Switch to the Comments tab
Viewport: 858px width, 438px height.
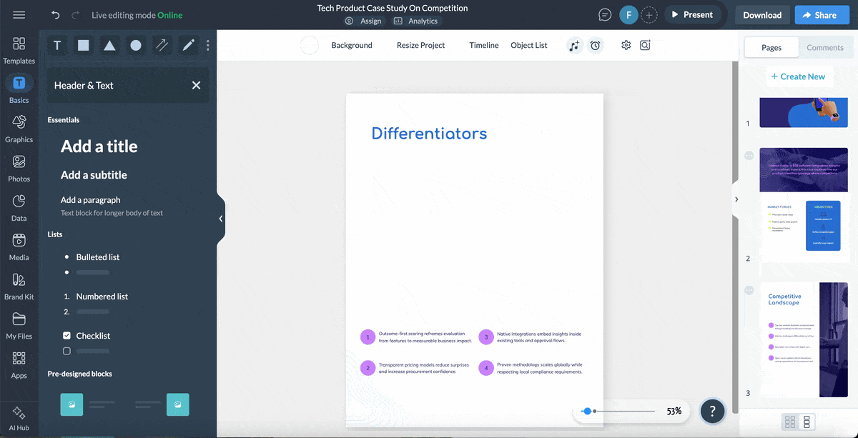tap(826, 47)
